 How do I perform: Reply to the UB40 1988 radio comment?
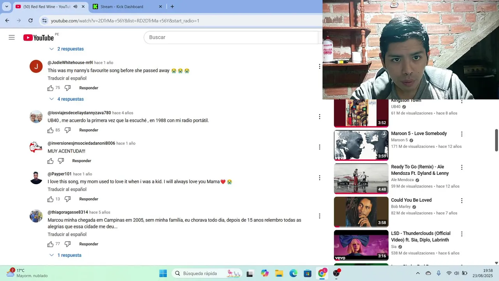89,130
